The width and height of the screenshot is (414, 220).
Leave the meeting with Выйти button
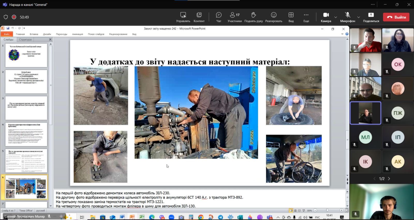pyautogui.click(x=396, y=17)
